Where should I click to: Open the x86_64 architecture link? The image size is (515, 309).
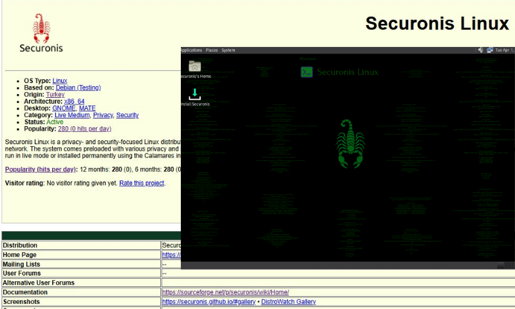74,102
